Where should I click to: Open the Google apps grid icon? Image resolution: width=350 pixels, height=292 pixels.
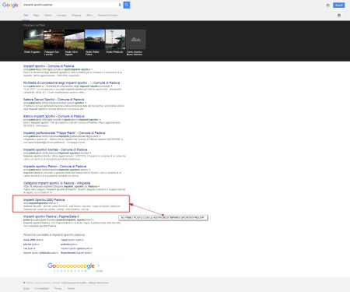[328, 5]
